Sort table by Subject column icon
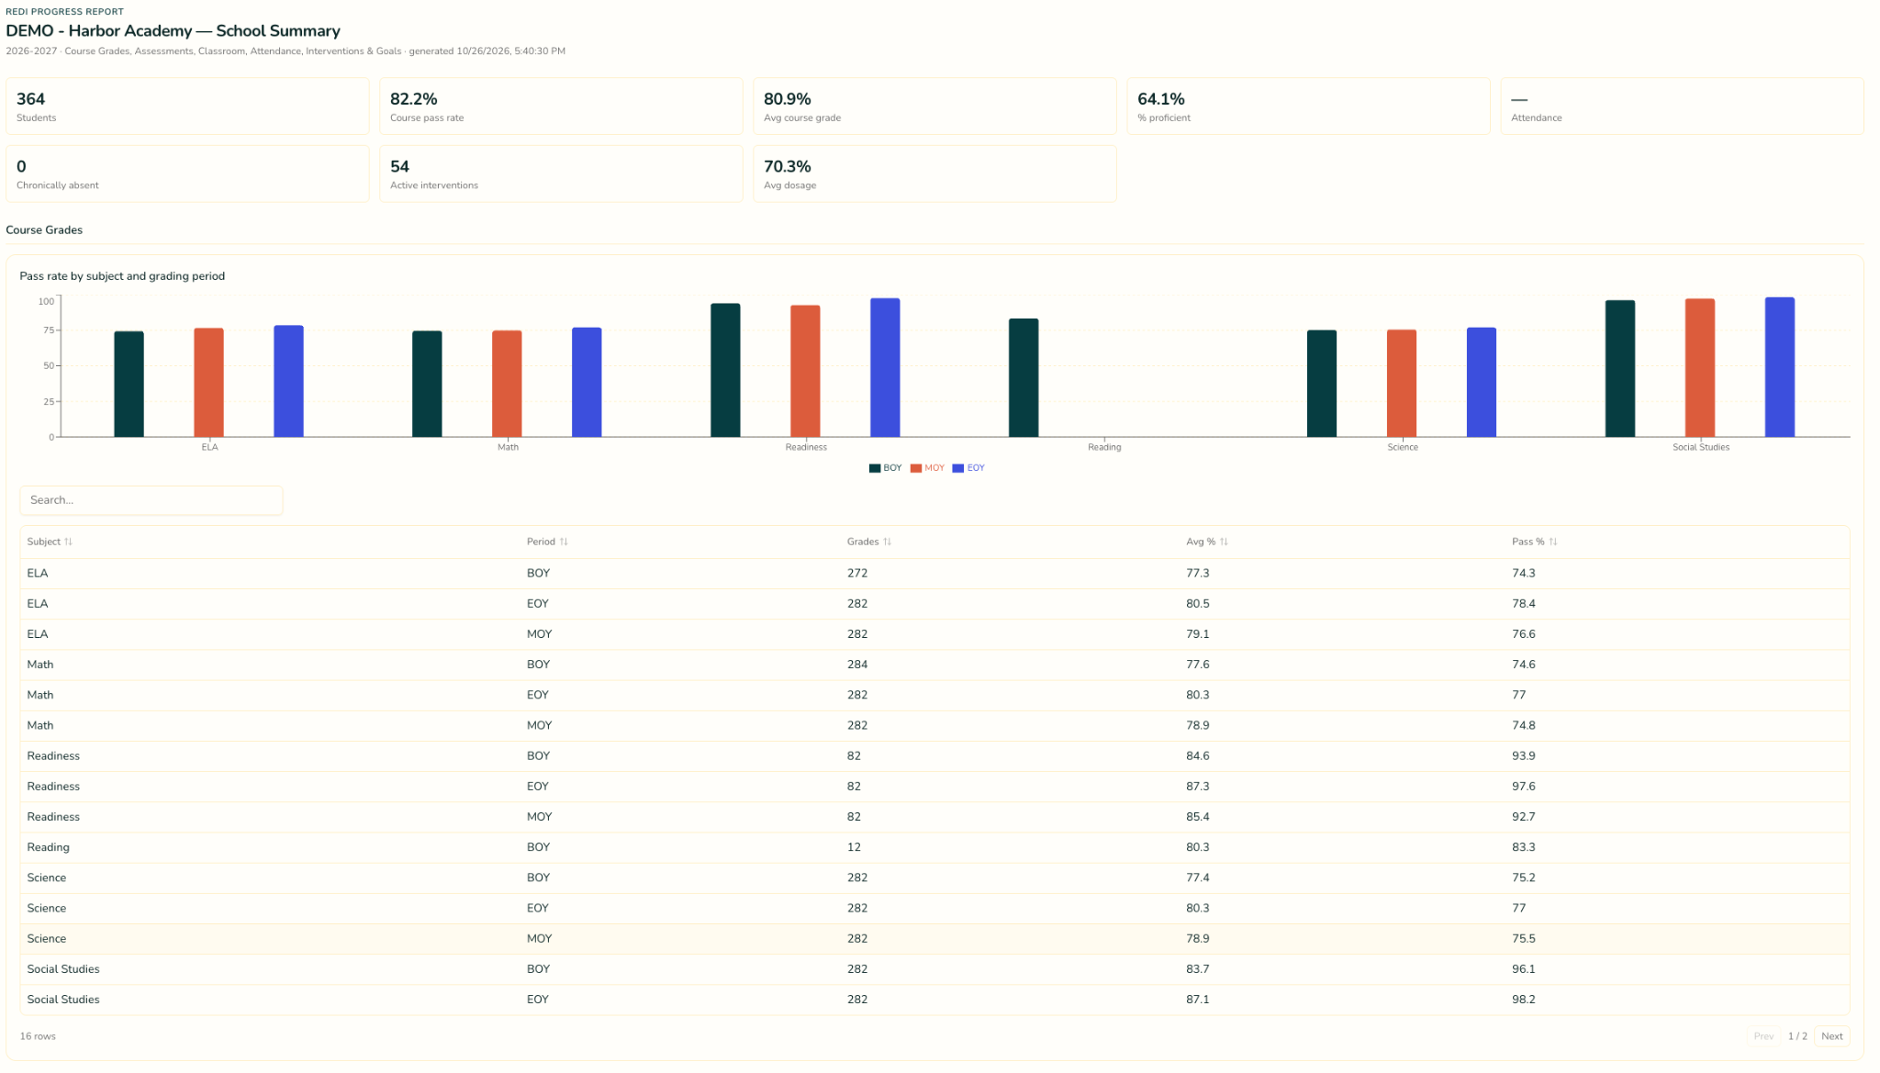1880x1073 pixels. [x=68, y=542]
